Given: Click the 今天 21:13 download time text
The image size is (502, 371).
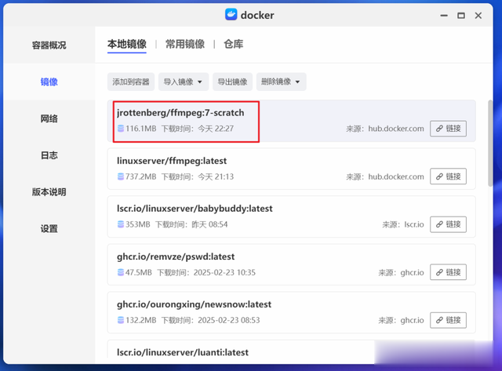Looking at the screenshot, I should click(216, 176).
